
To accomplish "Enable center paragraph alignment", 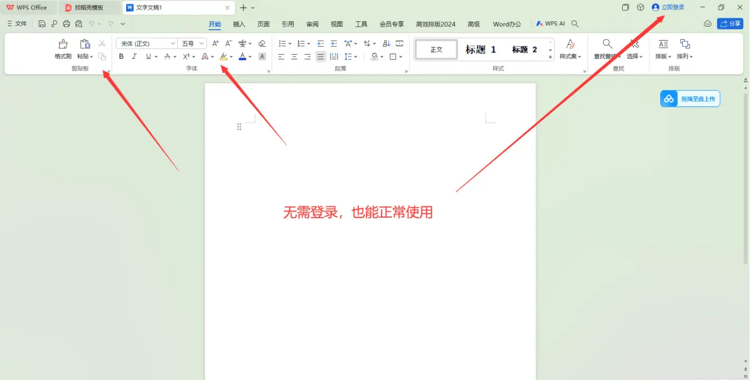I will 294,56.
